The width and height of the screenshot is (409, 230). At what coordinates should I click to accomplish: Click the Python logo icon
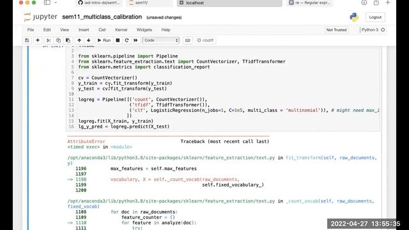[354, 17]
